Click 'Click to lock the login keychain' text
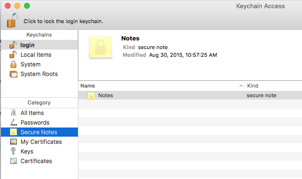 [x=63, y=21]
